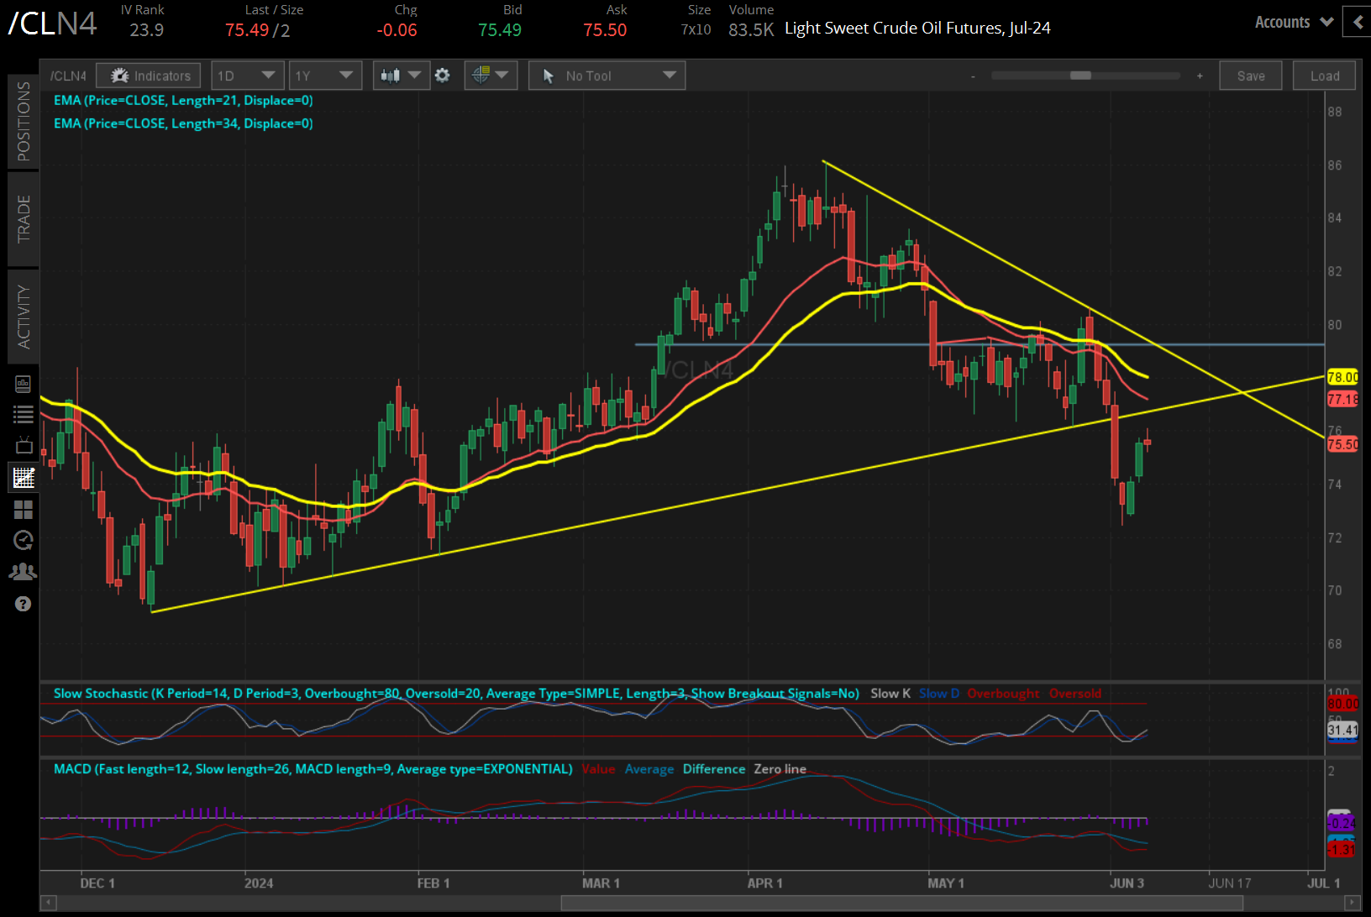The image size is (1371, 917).
Task: Click the 77.18 red price label
Action: click(1342, 399)
